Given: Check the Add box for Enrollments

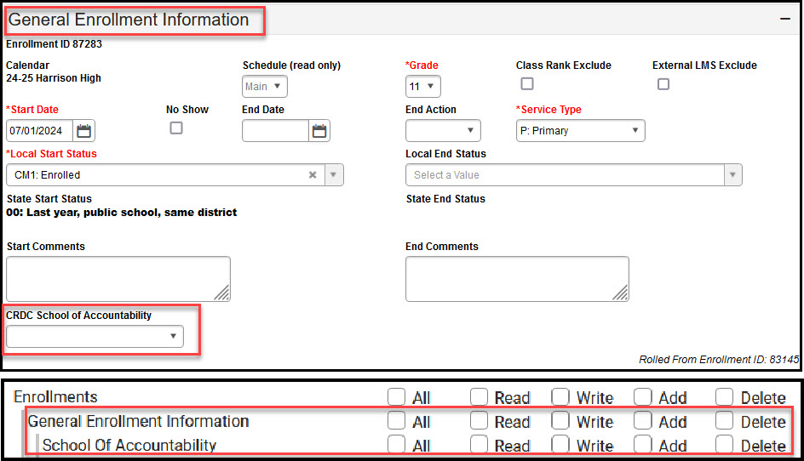Looking at the screenshot, I should point(642,397).
